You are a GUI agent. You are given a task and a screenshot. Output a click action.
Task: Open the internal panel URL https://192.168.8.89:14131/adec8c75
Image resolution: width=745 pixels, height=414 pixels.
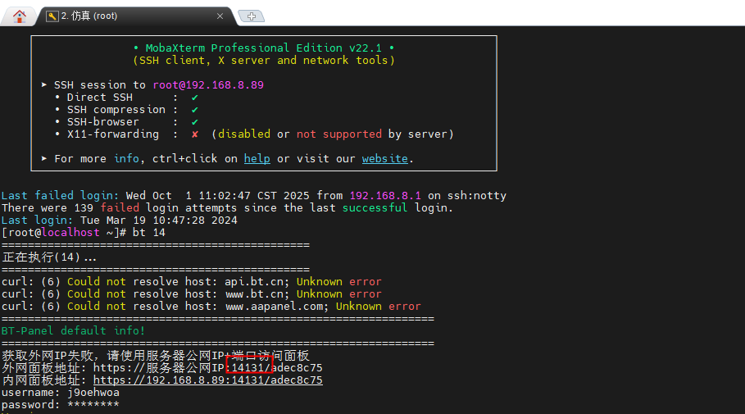(x=208, y=380)
